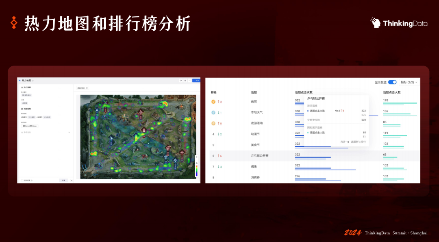
Task: Toggle the 显示数值 switch
Action: [x=392, y=82]
